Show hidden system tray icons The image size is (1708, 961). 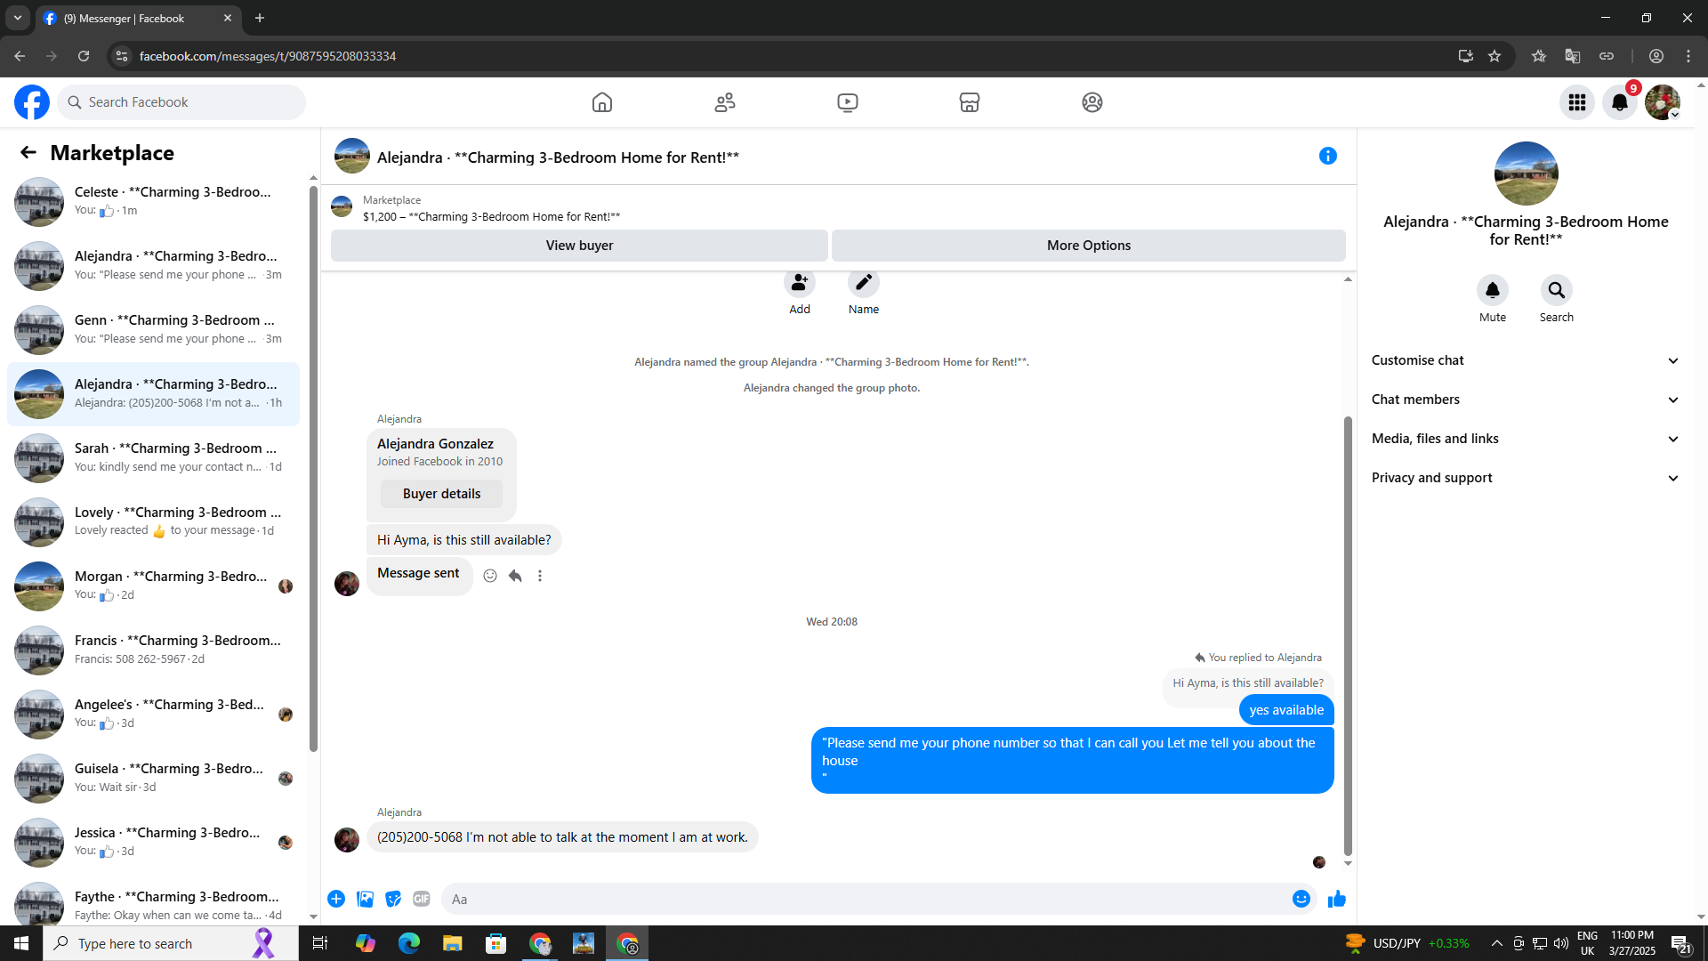[1496, 943]
